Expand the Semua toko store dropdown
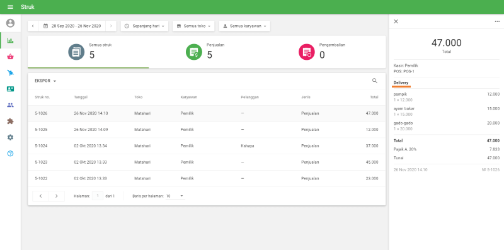Screen dimensions: 504x250 coord(193,26)
